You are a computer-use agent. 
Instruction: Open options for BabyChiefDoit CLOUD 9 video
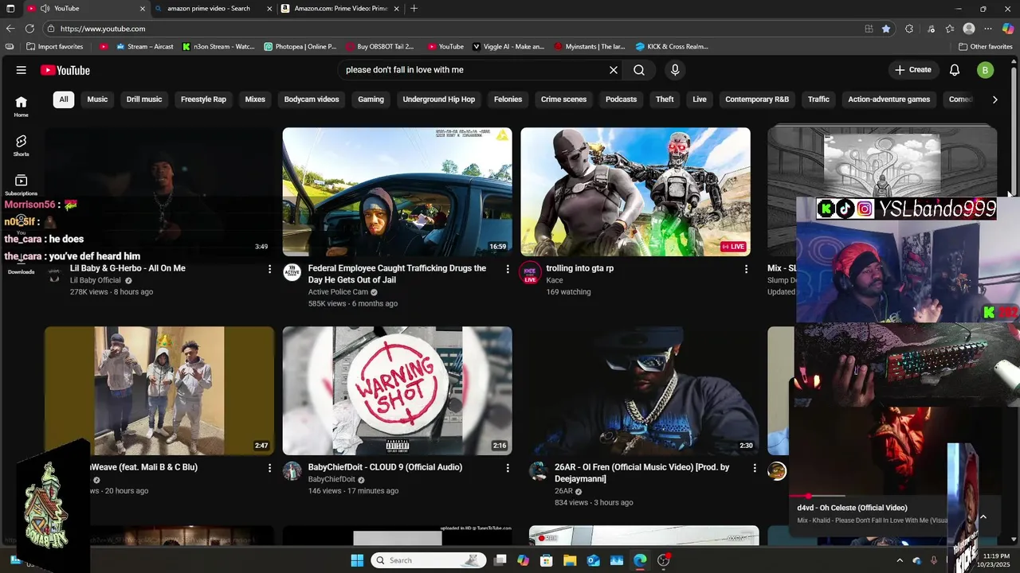(508, 468)
